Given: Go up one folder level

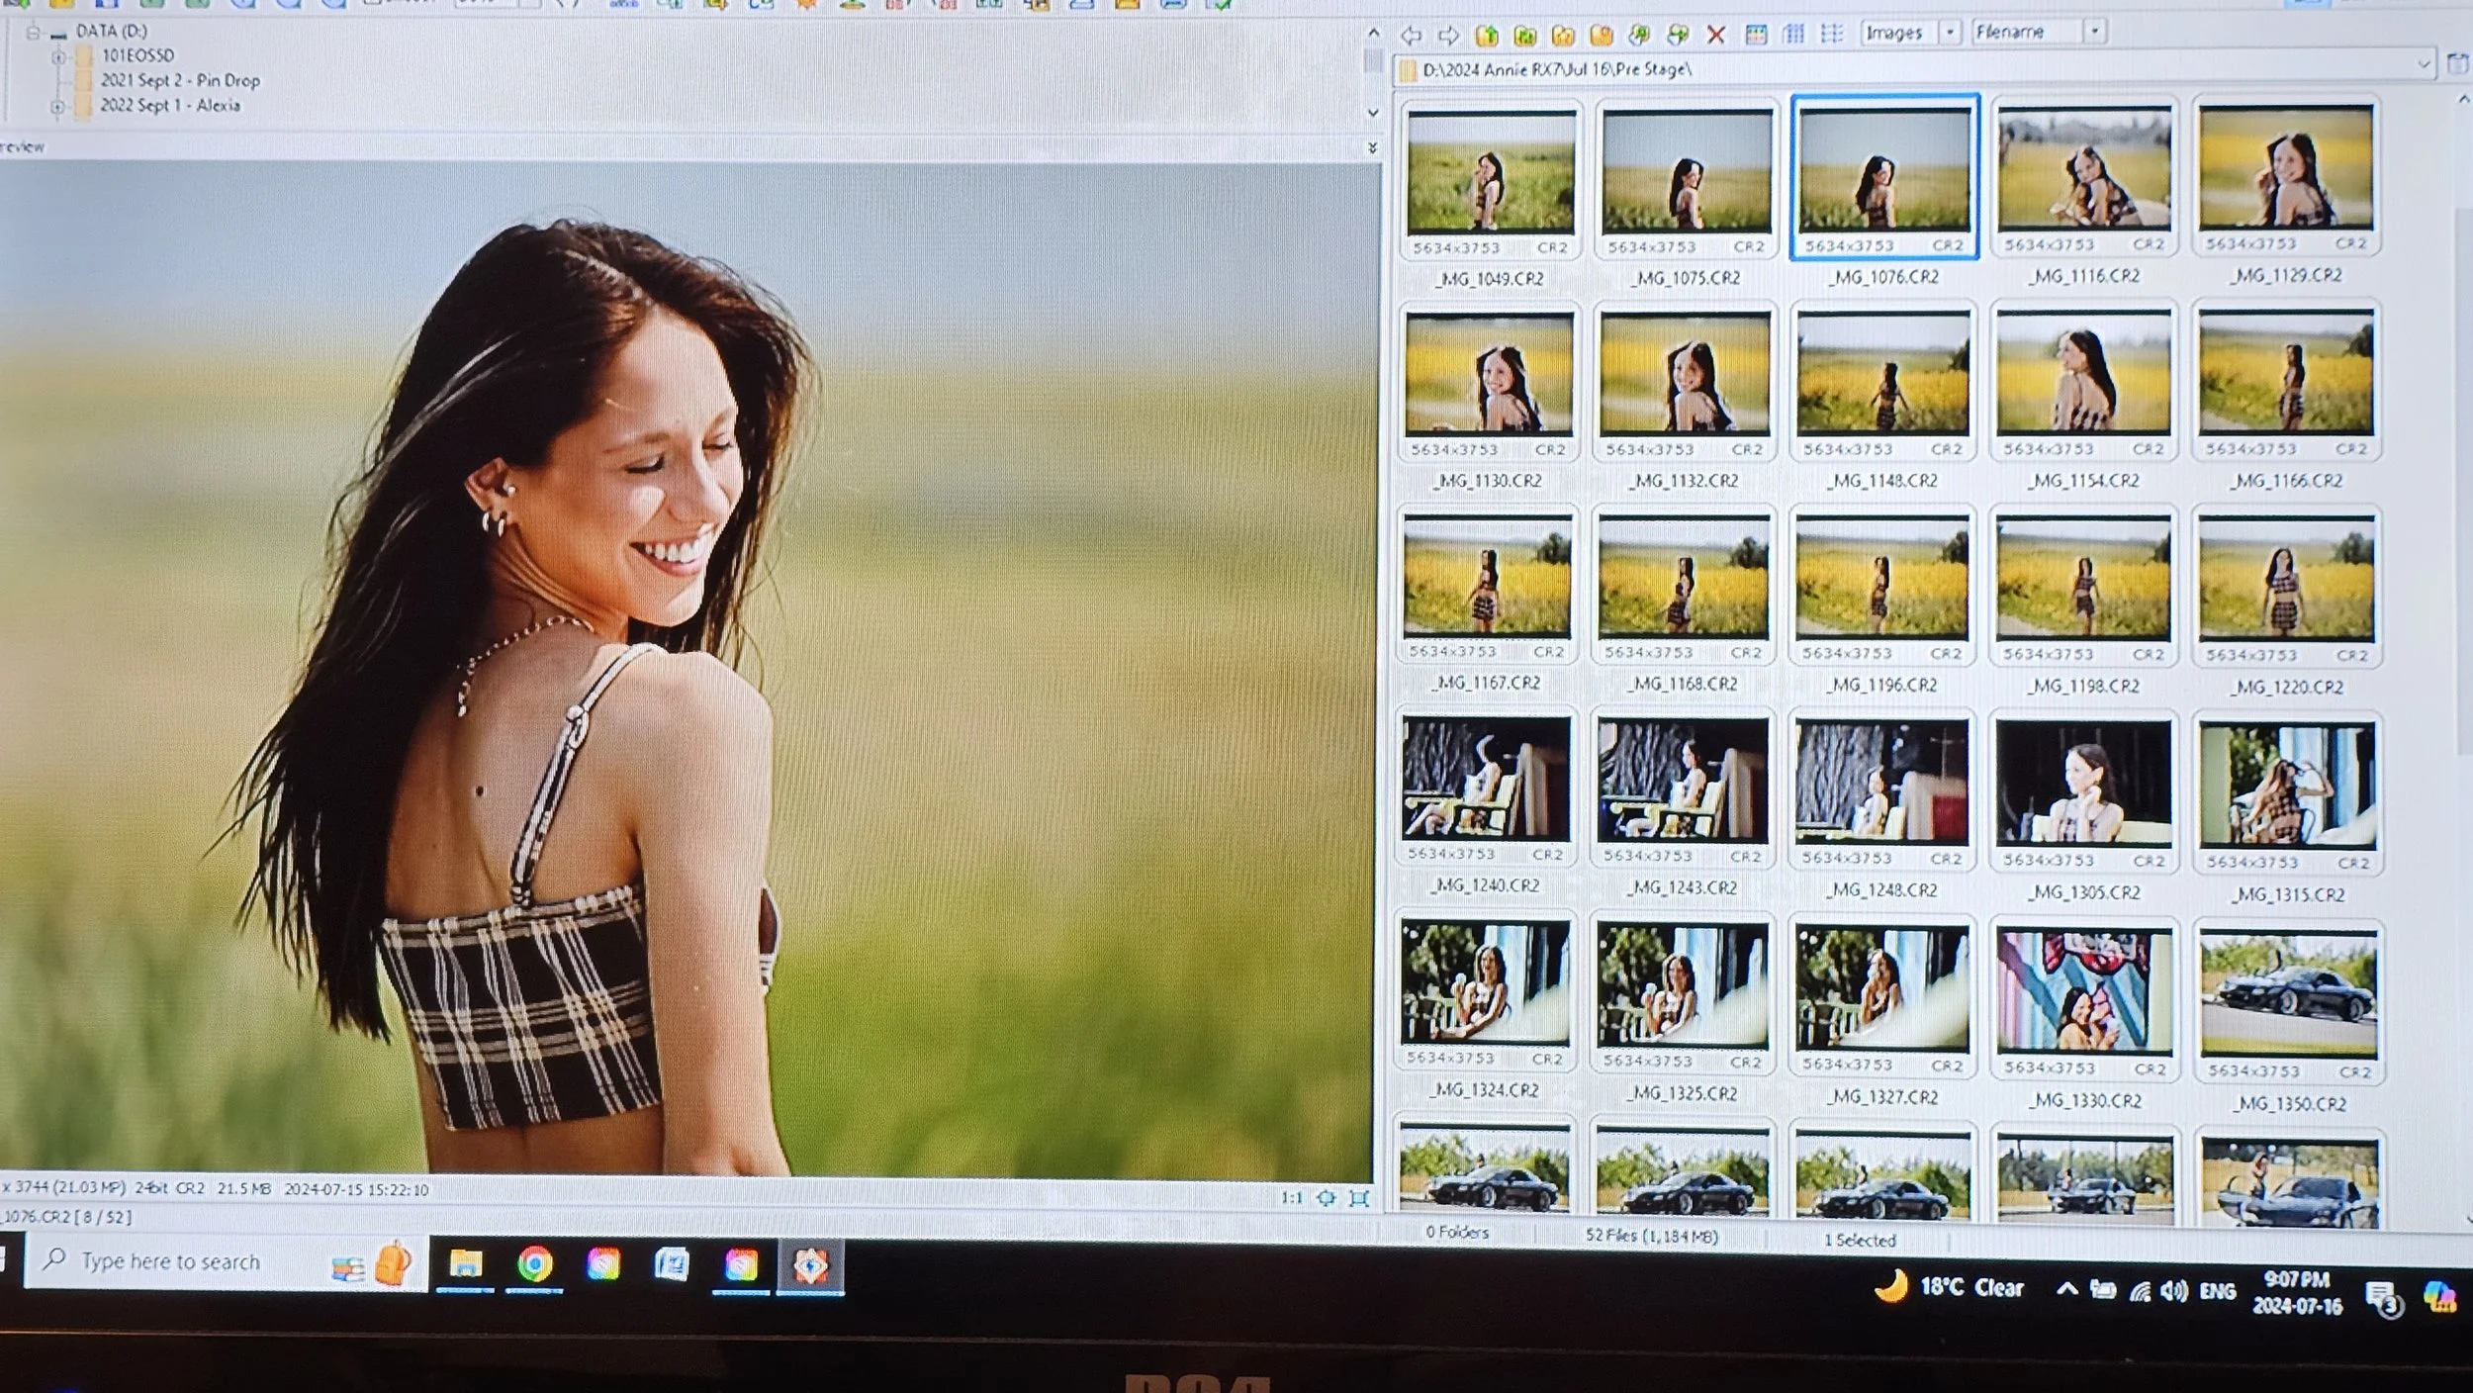Looking at the screenshot, I should pos(1487,37).
